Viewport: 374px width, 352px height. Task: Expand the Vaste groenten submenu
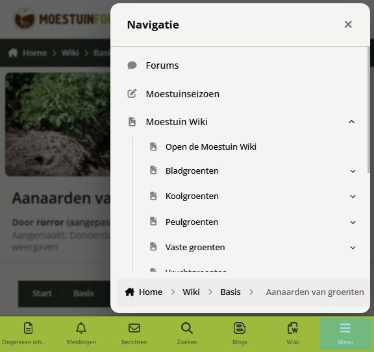(x=353, y=248)
